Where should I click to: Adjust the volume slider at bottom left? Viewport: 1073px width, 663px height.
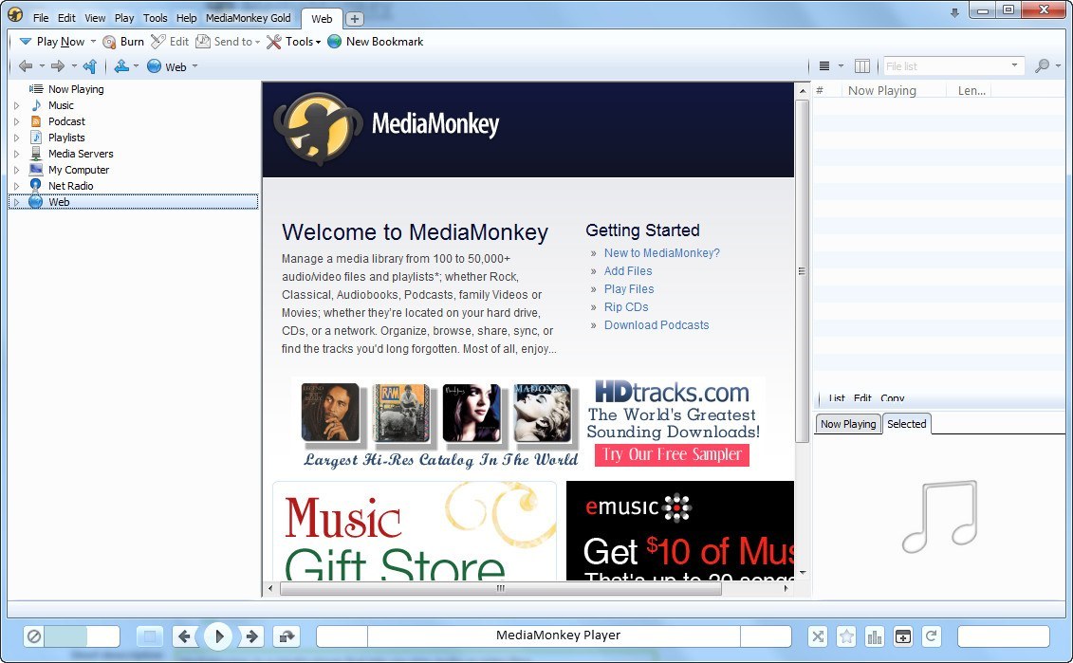pyautogui.click(x=81, y=635)
